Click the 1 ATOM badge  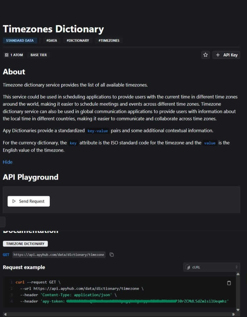click(x=14, y=55)
